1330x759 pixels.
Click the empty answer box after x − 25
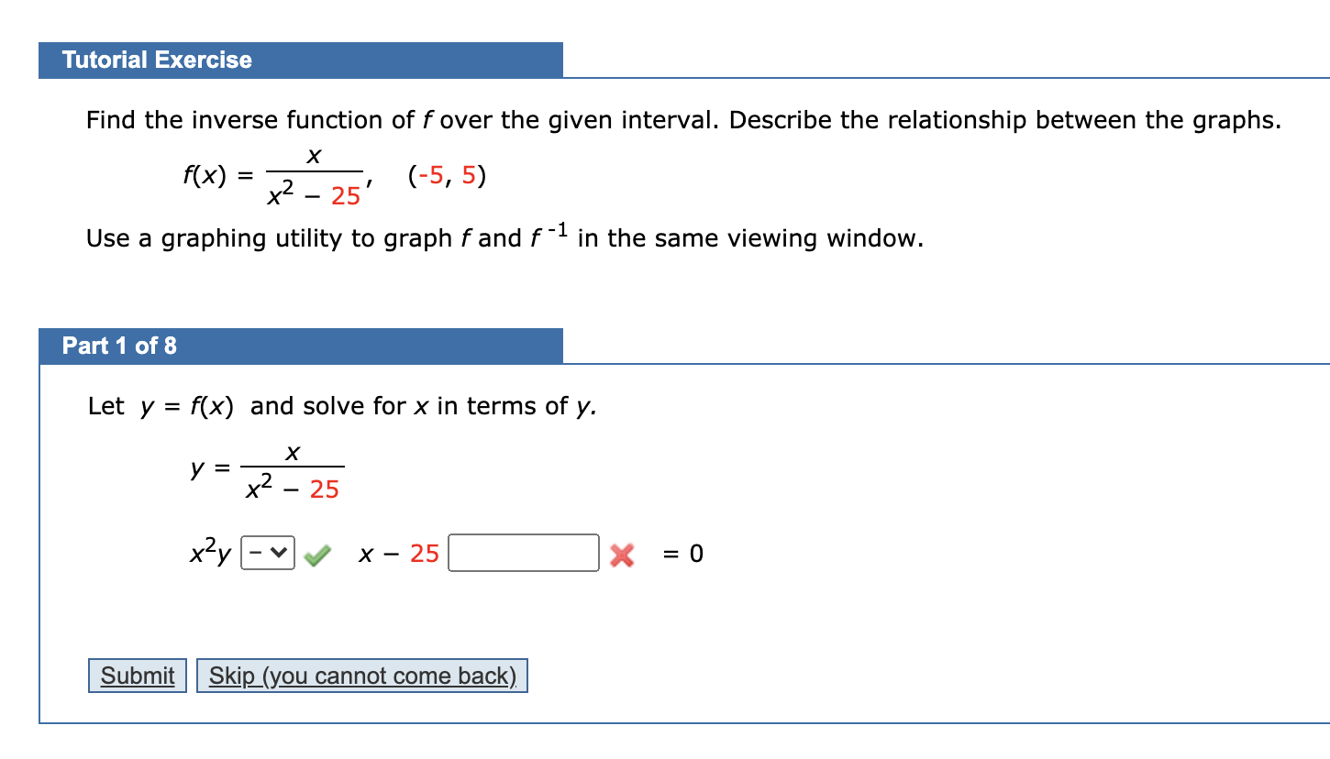pos(523,553)
